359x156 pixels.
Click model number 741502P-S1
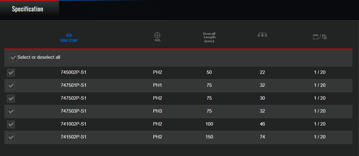point(73,137)
